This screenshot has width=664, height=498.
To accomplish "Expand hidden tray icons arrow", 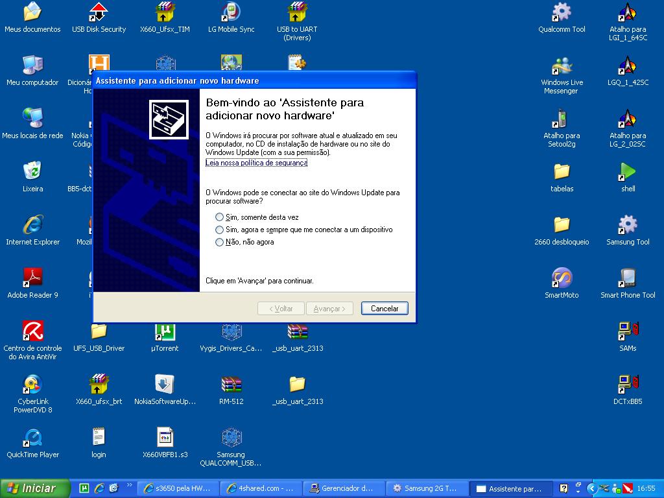I will point(591,488).
